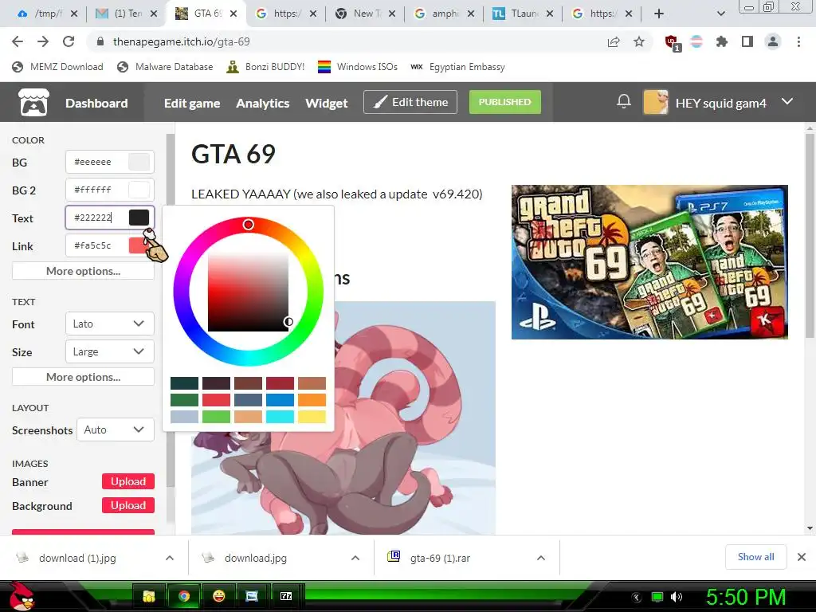816x612 pixels.
Task: Open Windows ISOs bookmark
Action: coord(358,67)
